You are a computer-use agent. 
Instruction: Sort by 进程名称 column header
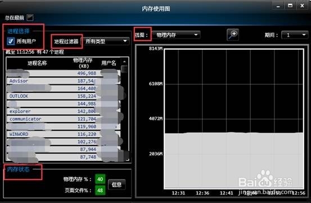coord(37,63)
